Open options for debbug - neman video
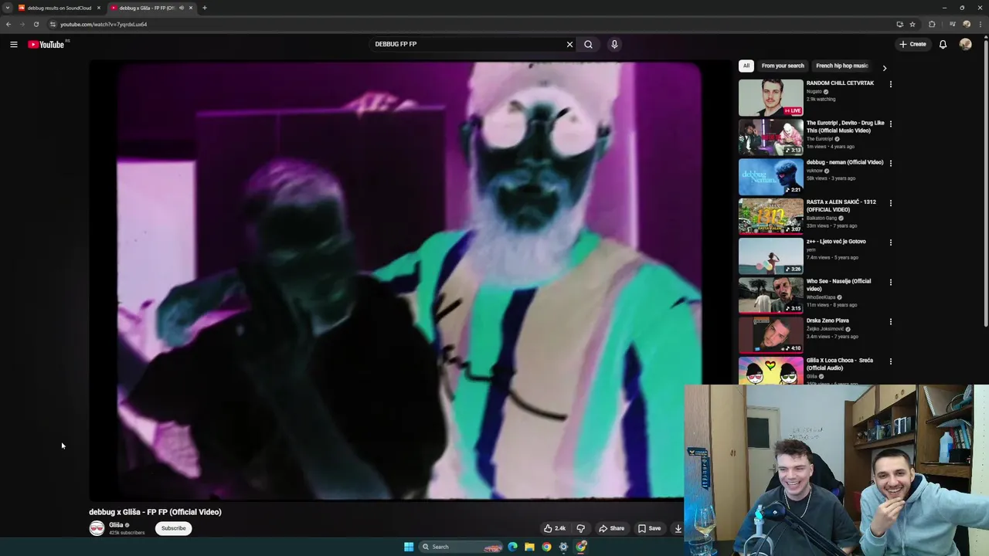 (891, 163)
